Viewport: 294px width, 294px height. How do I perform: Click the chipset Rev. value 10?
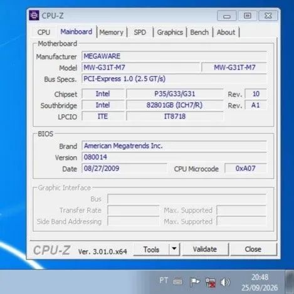(x=256, y=94)
